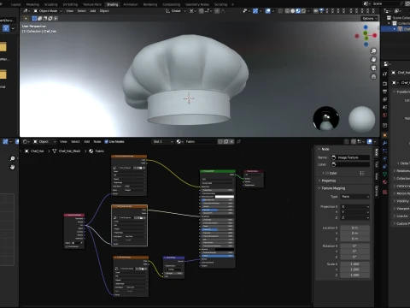Open Projection Y axis dropdown
This screenshot has width=410, height=308.
355,212
